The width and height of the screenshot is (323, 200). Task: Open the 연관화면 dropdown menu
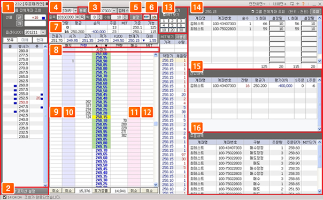click(257, 4)
